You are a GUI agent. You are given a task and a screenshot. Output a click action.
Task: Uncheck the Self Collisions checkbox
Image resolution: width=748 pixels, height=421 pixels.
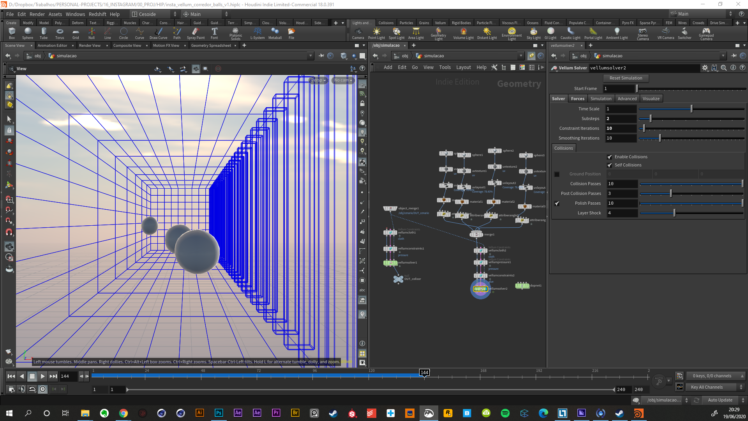[610, 165]
